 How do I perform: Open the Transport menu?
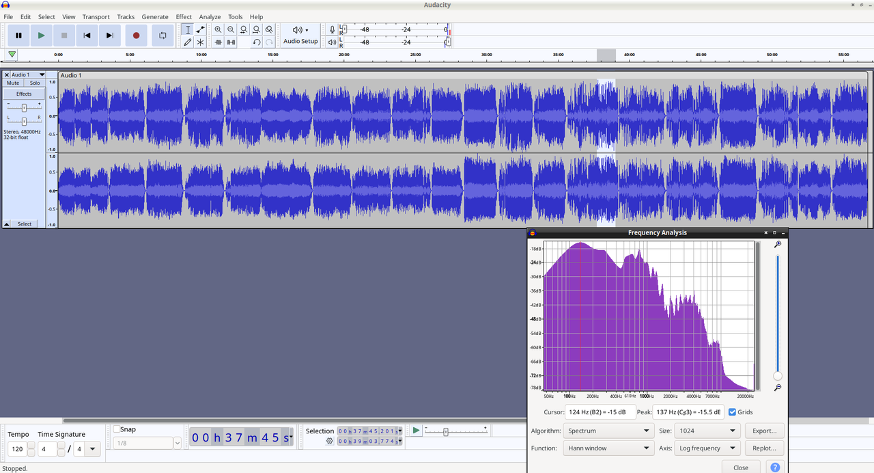point(96,16)
